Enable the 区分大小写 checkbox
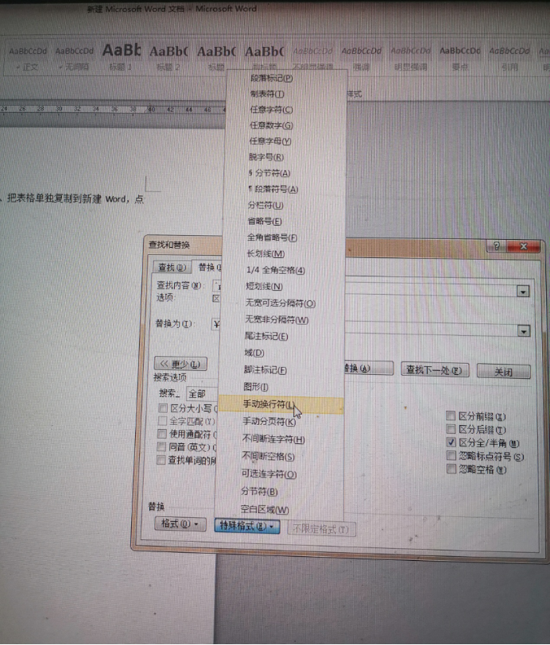Image resolution: width=550 pixels, height=645 pixels. click(162, 408)
